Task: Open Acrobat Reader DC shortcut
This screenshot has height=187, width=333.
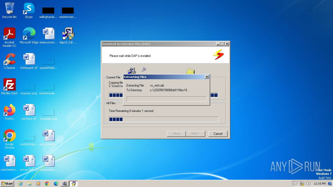Action: tap(9, 37)
